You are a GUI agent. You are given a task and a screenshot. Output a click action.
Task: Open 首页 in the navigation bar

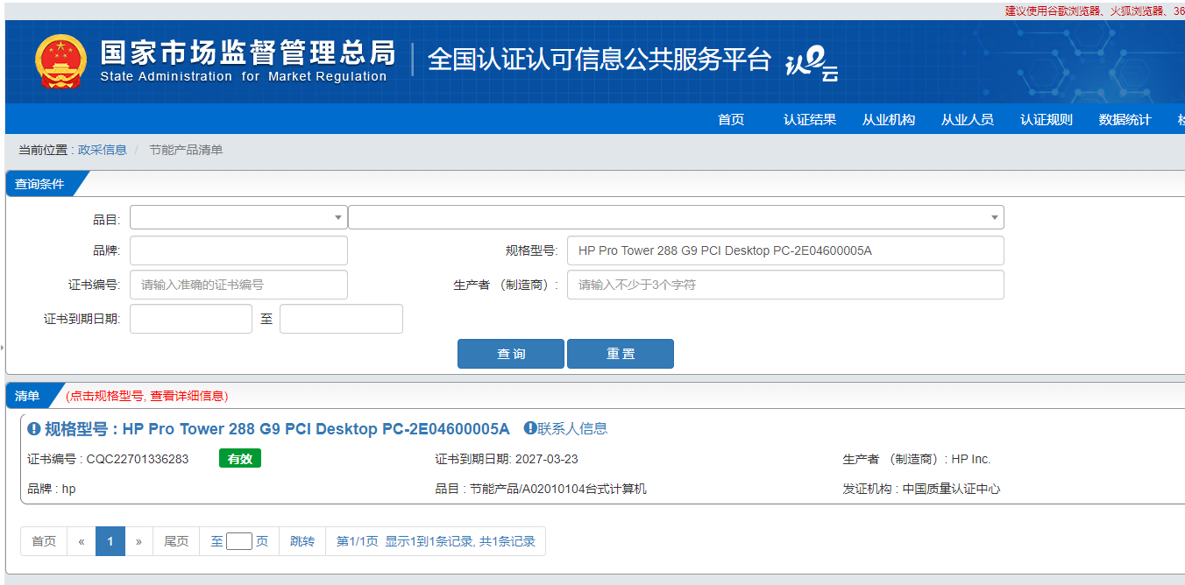pos(731,120)
